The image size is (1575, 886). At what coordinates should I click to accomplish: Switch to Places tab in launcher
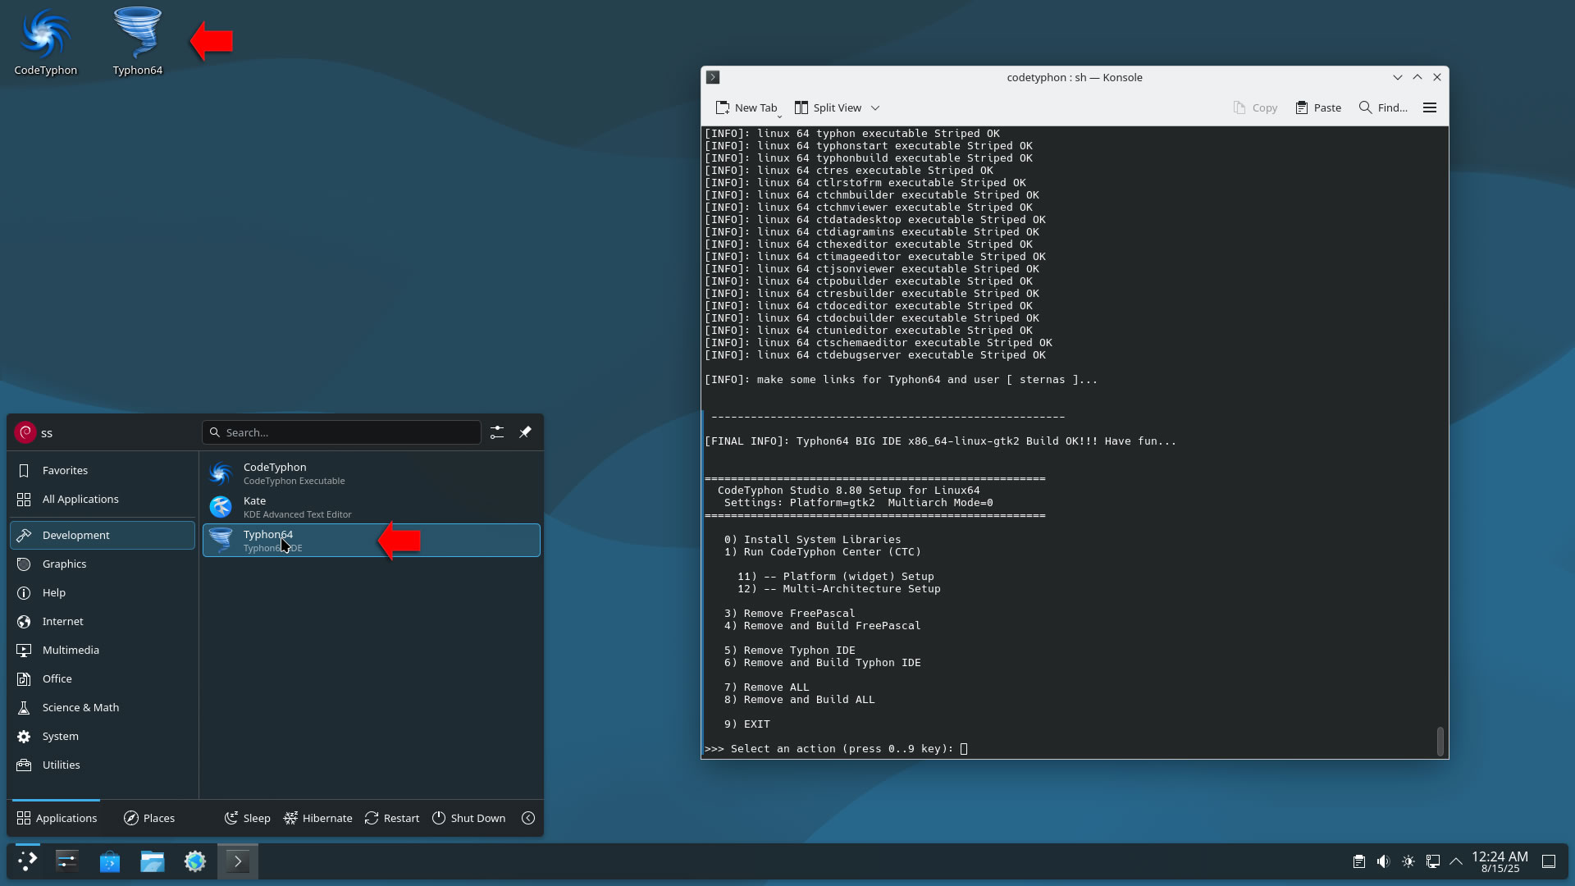(149, 818)
